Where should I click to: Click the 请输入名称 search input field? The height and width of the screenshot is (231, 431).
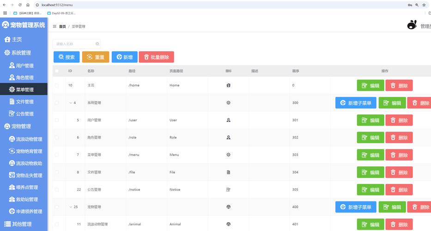click(x=74, y=44)
